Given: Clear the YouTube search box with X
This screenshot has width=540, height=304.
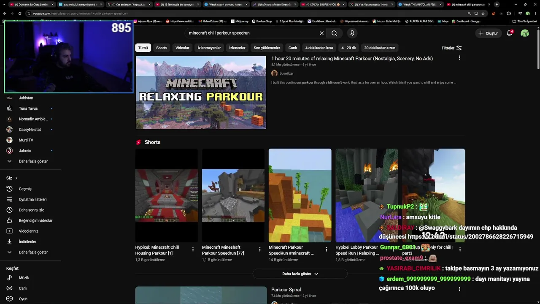Looking at the screenshot, I should pos(321,33).
